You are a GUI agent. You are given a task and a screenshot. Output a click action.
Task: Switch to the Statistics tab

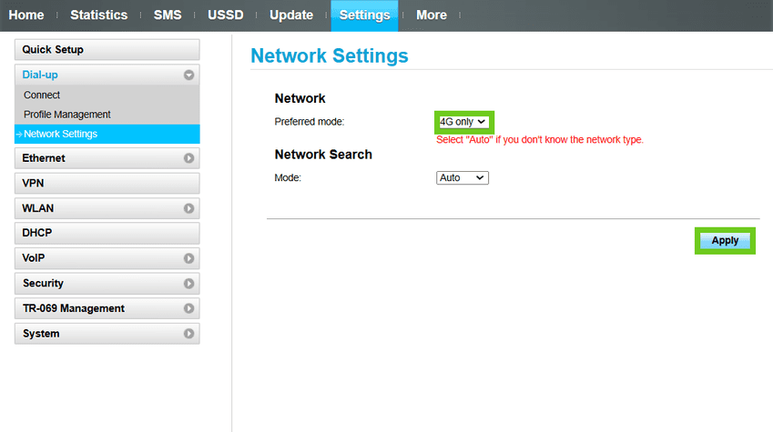click(99, 15)
